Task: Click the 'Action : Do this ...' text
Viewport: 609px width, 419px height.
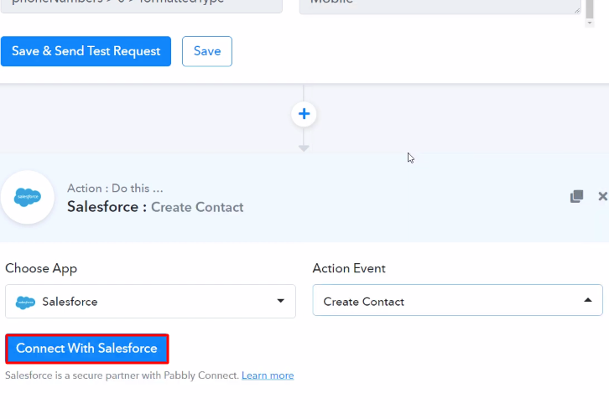Action: [x=115, y=189]
